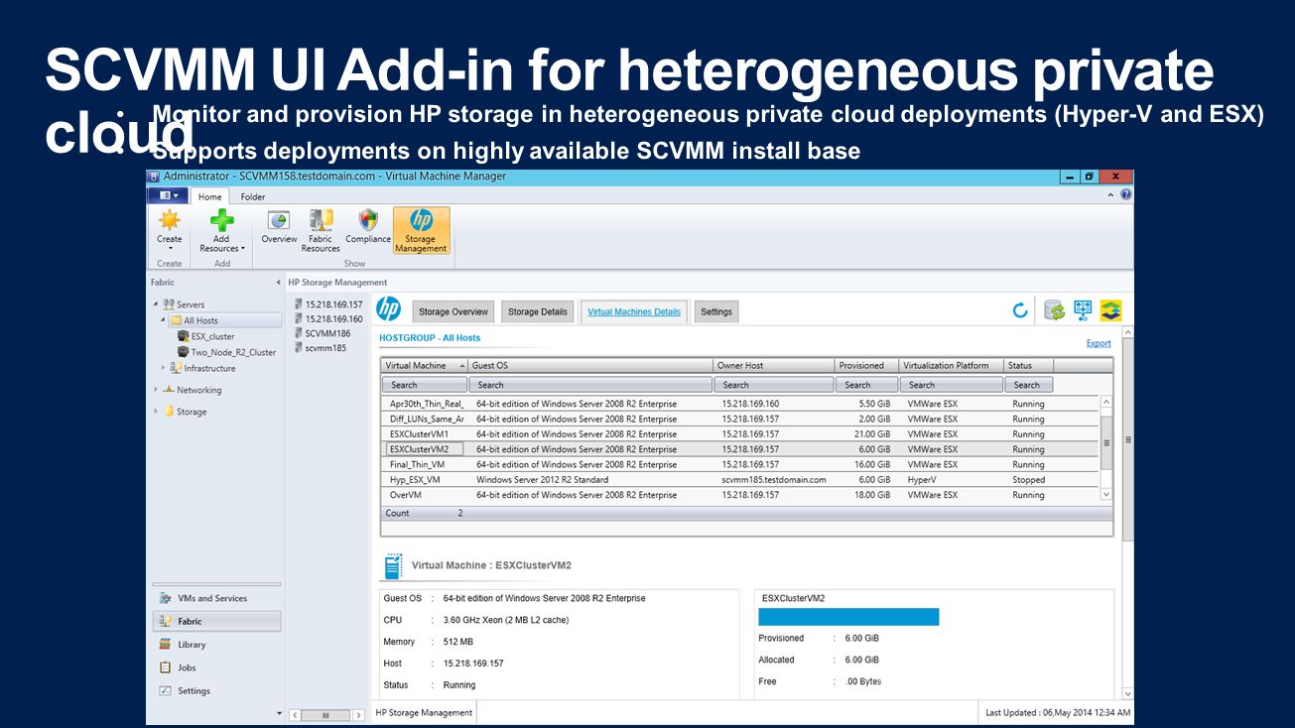This screenshot has width=1295, height=728.
Task: Sort by Virtual Machine column header
Action: click(425, 365)
